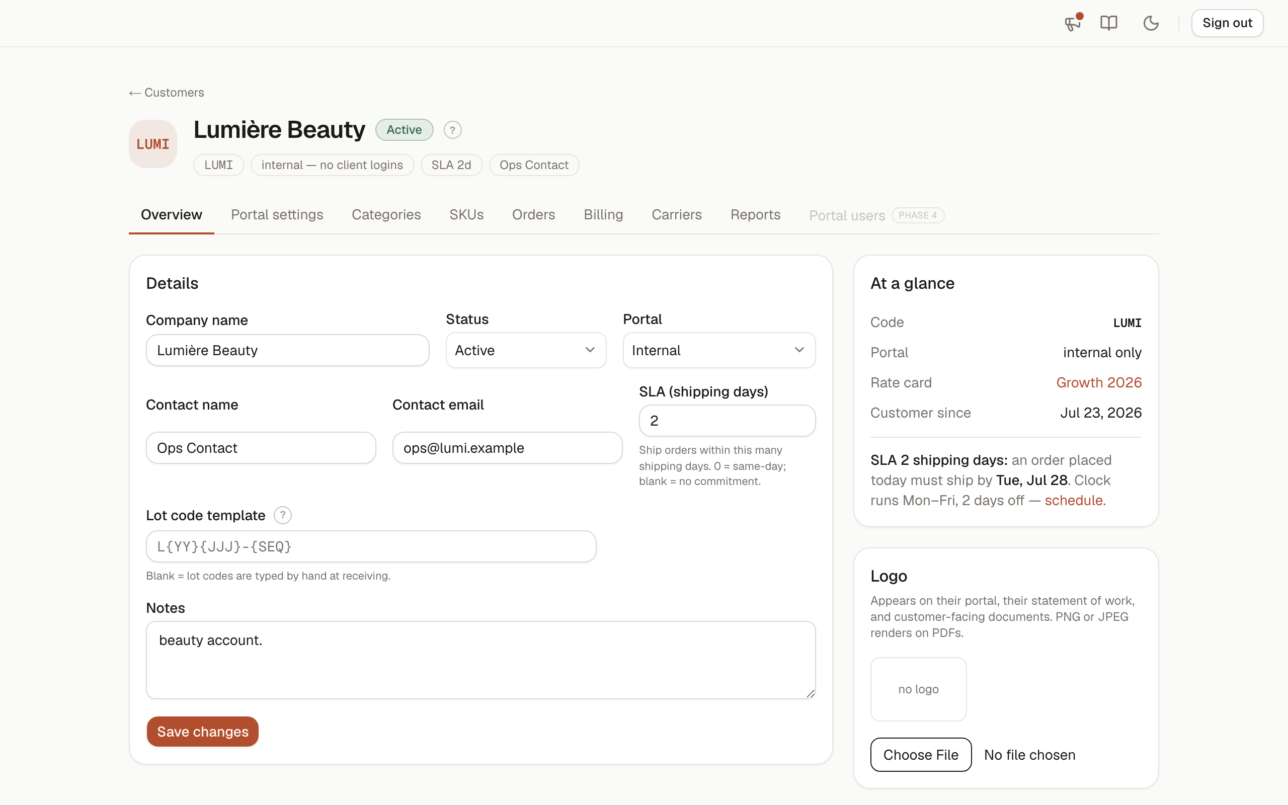Open the Categories tab
The image size is (1288, 805).
(x=386, y=214)
